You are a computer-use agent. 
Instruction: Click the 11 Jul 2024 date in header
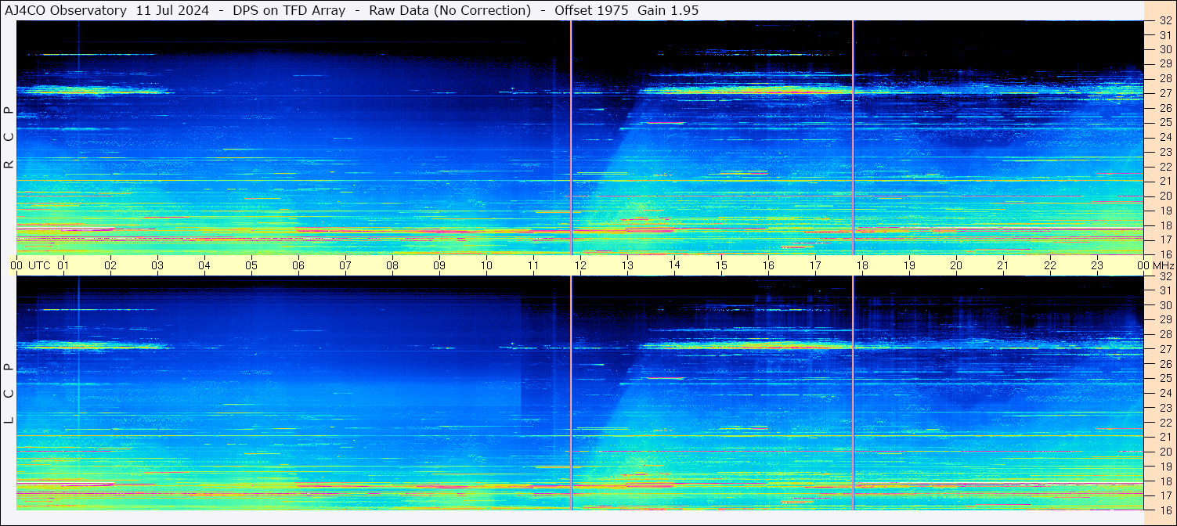178,10
